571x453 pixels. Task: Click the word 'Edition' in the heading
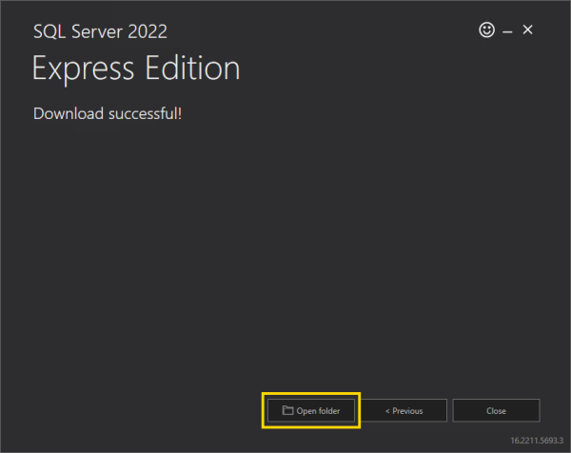[194, 69]
